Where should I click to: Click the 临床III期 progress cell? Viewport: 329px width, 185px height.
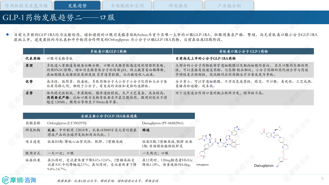[x=85, y=141]
